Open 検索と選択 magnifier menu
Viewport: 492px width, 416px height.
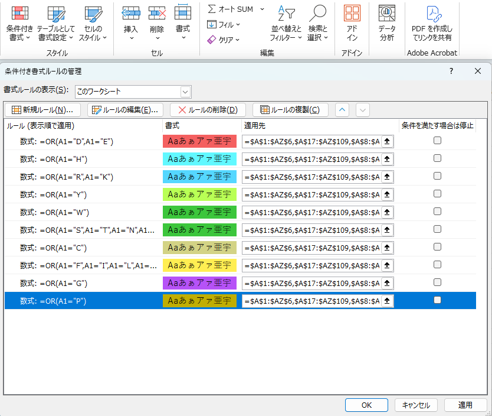(x=317, y=24)
